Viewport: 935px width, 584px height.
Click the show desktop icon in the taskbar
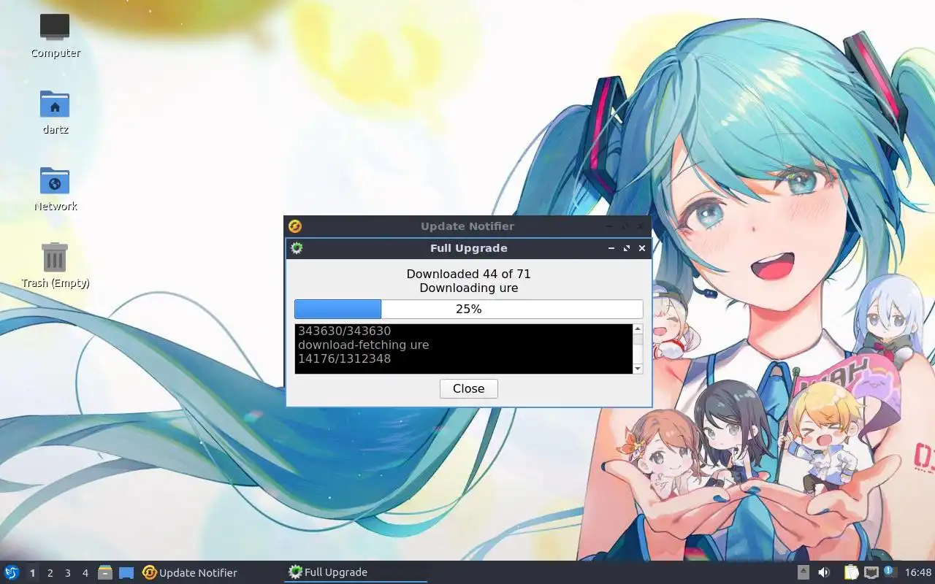(x=126, y=572)
